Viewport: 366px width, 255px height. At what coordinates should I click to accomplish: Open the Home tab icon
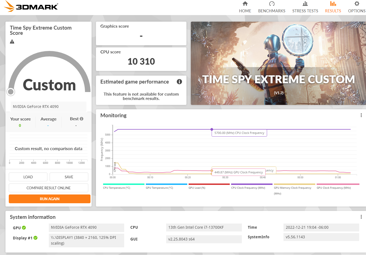pos(245,4)
